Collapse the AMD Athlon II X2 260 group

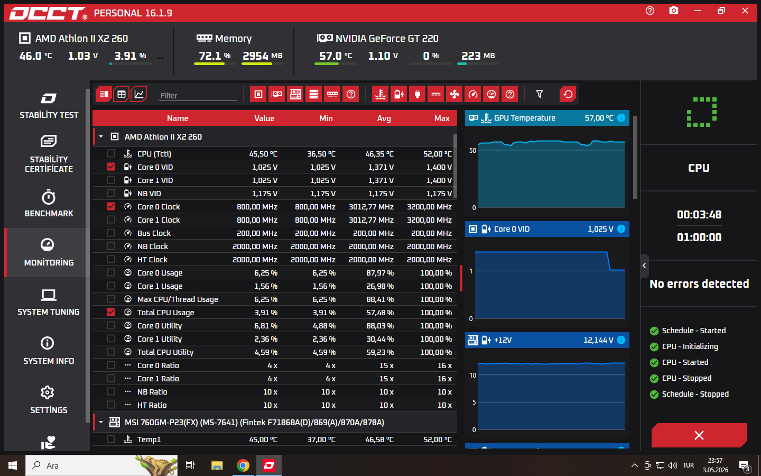tap(101, 136)
